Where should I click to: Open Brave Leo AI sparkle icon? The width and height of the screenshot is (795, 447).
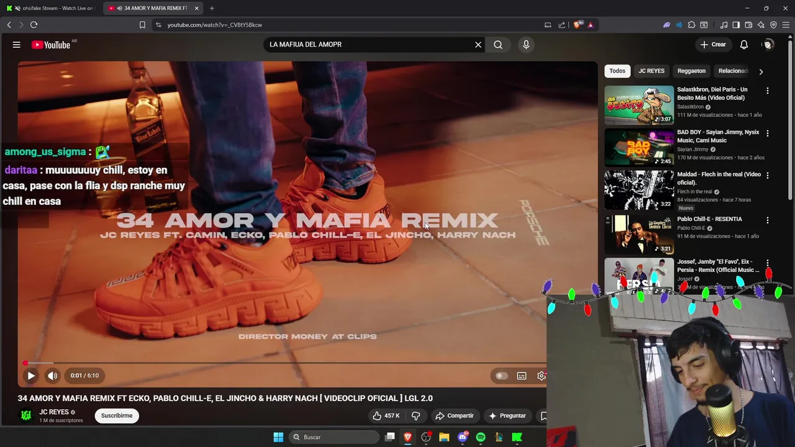(x=761, y=25)
